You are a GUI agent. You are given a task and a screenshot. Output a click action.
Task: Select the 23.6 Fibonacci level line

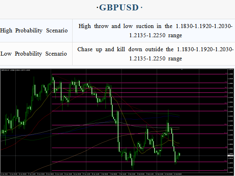[140, 83]
